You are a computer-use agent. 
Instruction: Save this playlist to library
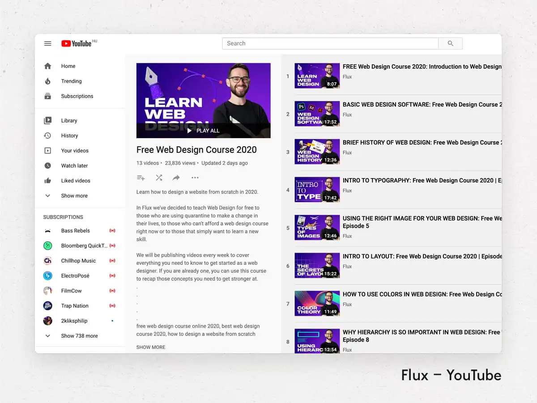tap(141, 178)
